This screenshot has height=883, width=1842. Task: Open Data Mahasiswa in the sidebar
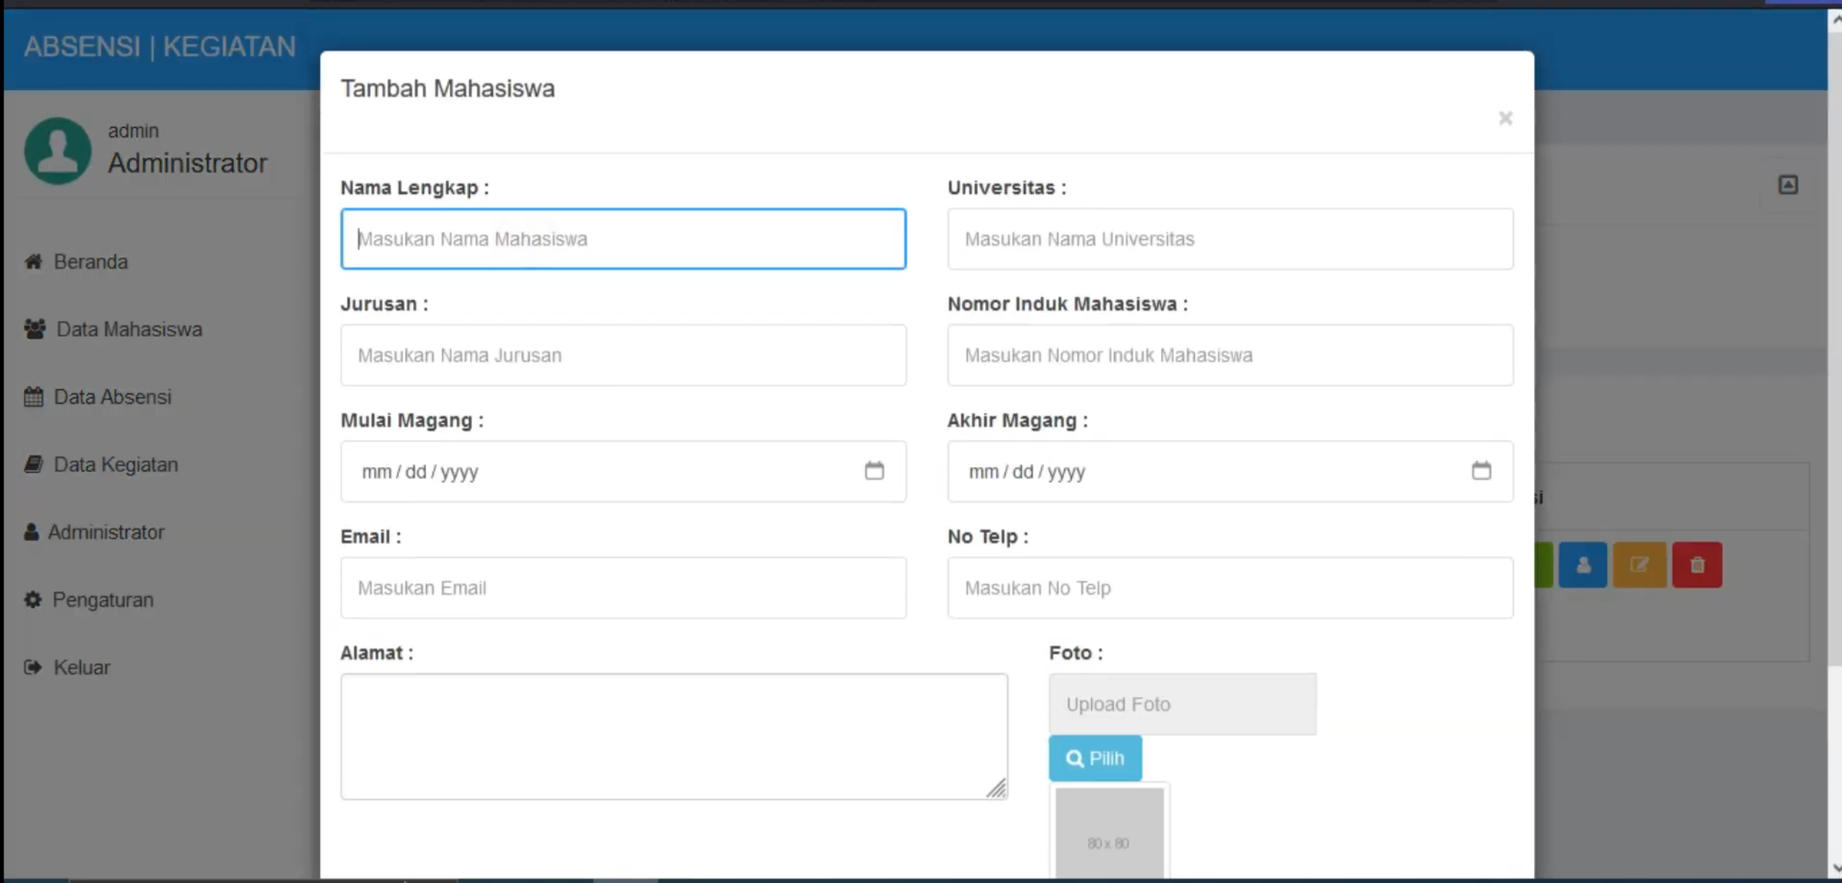click(x=113, y=329)
